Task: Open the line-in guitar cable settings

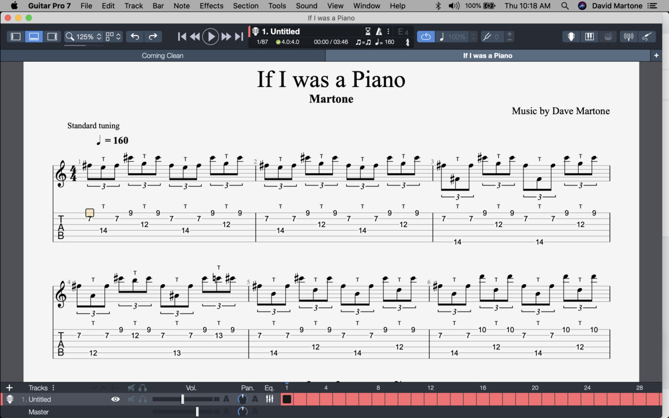Action: pyautogui.click(x=647, y=37)
